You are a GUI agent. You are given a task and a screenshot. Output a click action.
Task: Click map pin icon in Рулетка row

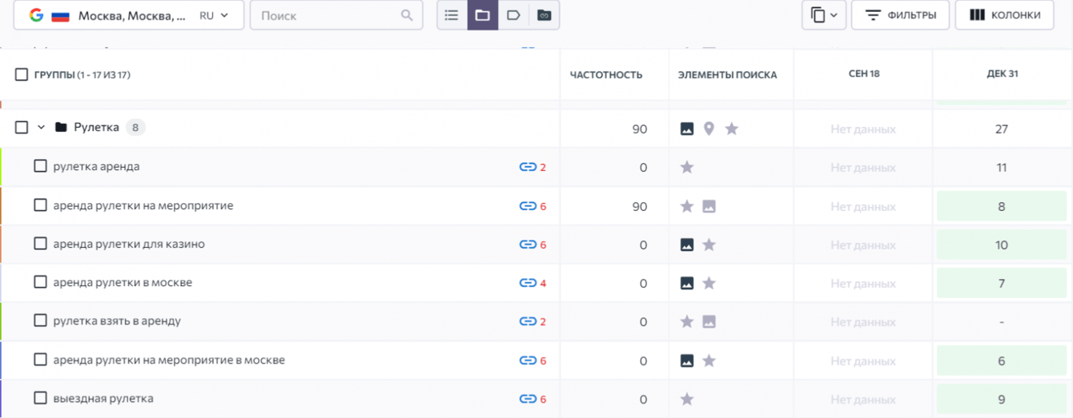709,129
